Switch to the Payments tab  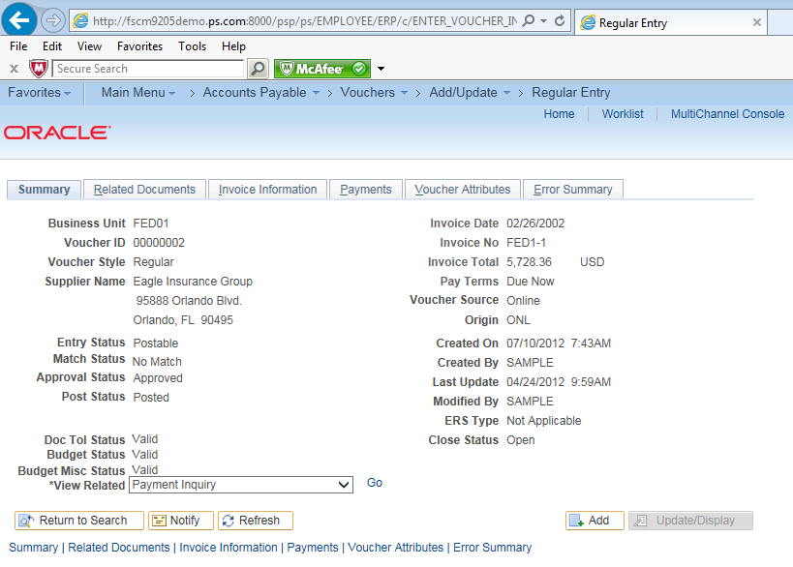(x=365, y=189)
